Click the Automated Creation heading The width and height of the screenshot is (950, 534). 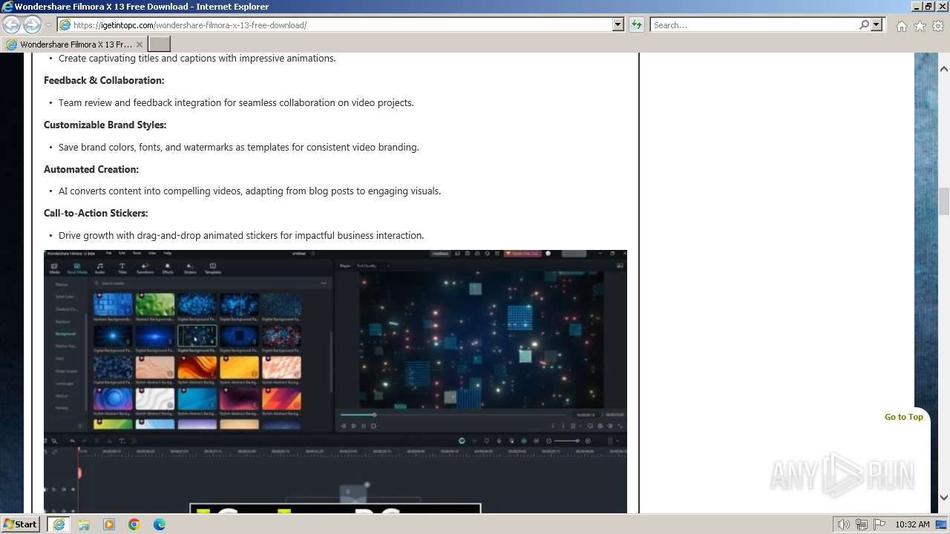click(91, 169)
